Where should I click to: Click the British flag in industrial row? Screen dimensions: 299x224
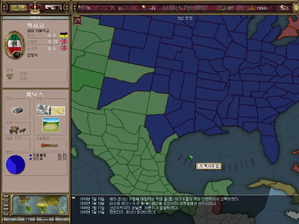(x=64, y=42)
